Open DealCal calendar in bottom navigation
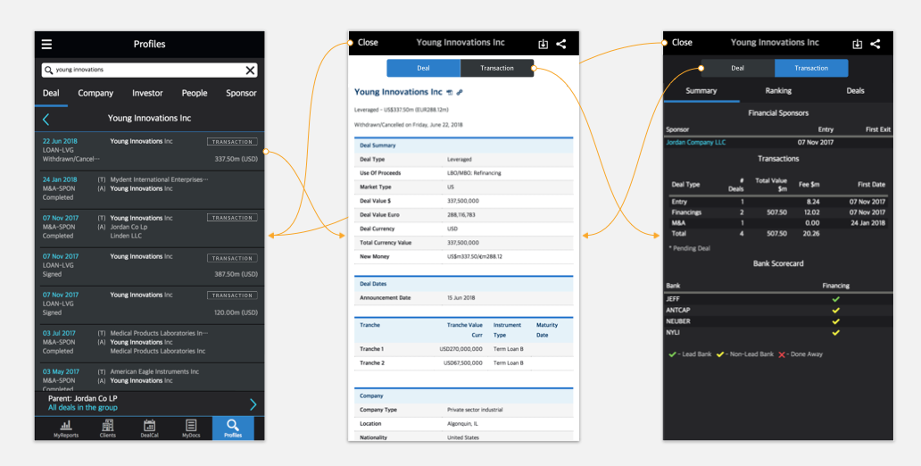 149,429
